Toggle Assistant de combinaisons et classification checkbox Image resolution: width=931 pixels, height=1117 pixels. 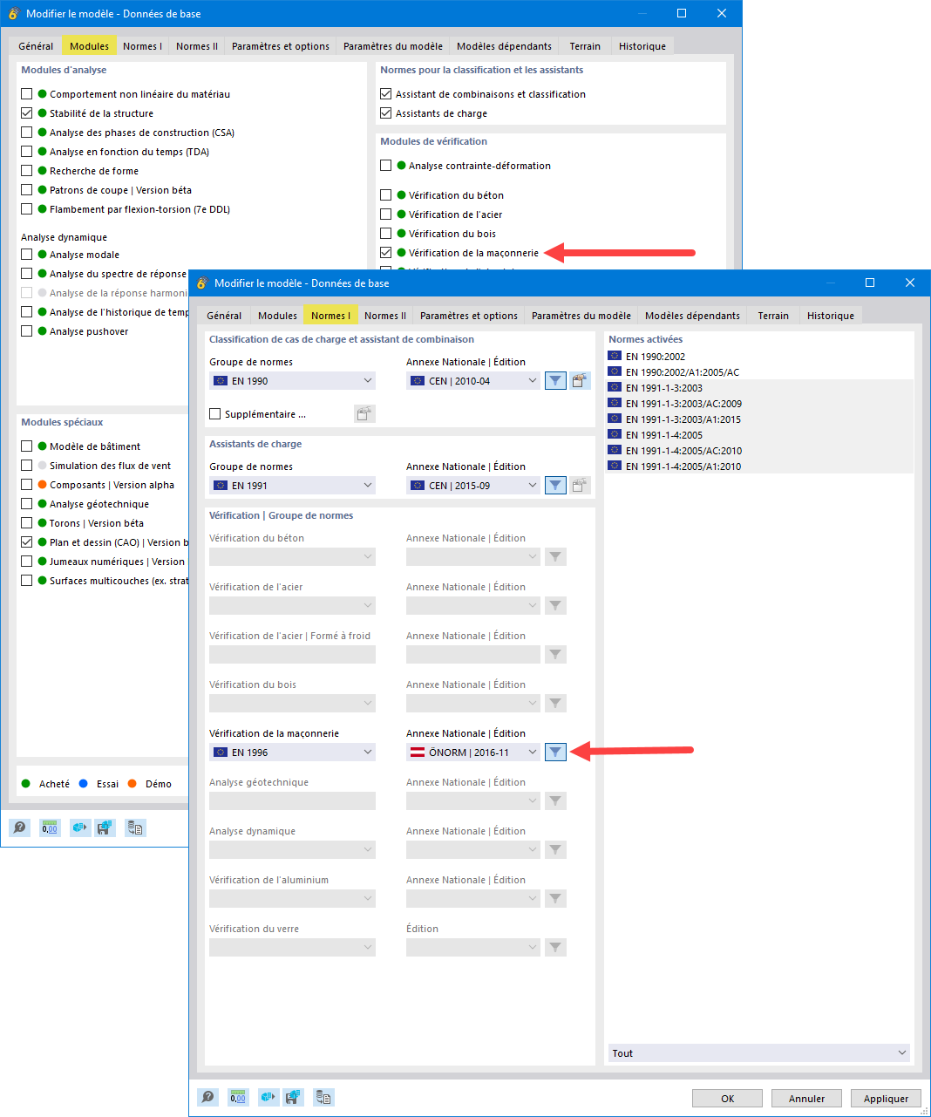coord(386,94)
